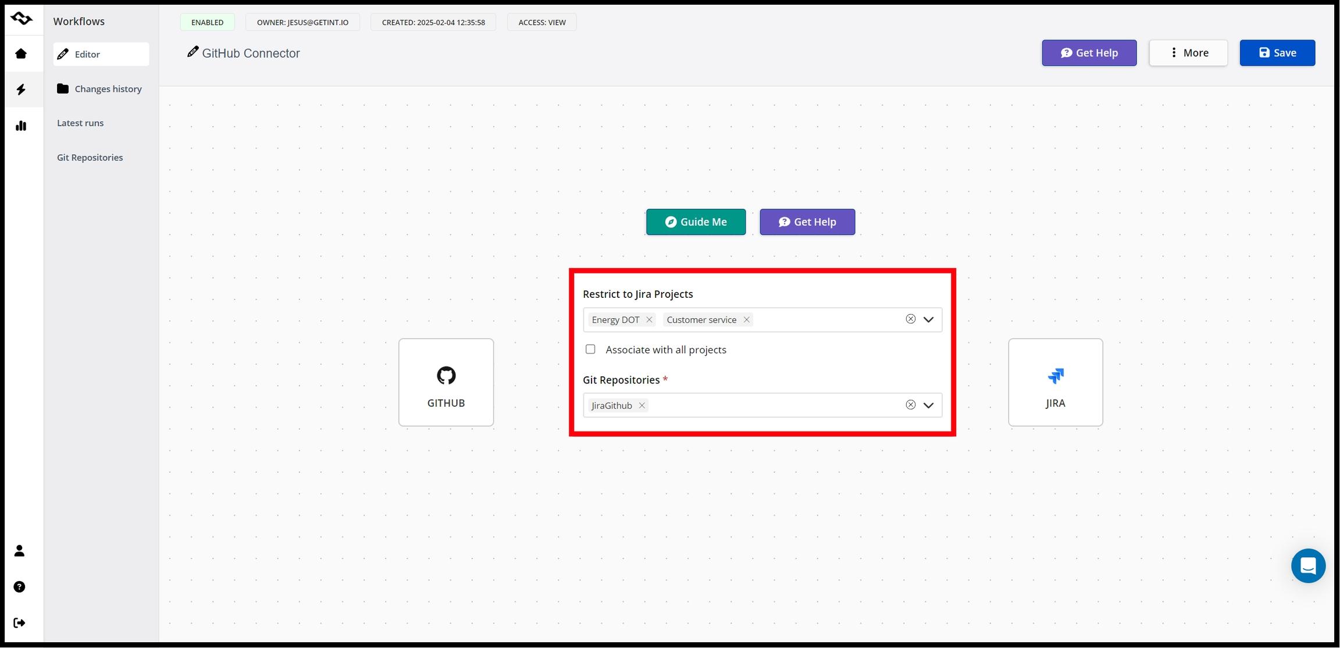Click the logout arrow icon
This screenshot has height=648, width=1340.
pyautogui.click(x=19, y=623)
